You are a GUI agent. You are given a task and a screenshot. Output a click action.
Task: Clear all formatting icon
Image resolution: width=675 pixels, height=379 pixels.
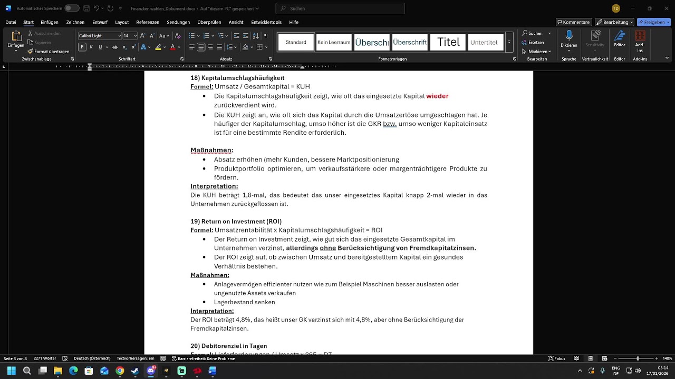click(x=178, y=36)
